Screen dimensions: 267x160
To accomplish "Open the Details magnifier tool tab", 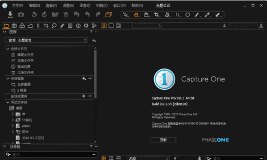I will point(54,26).
